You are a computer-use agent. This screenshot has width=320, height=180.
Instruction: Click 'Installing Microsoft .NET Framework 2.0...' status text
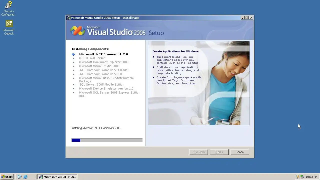click(x=96, y=128)
